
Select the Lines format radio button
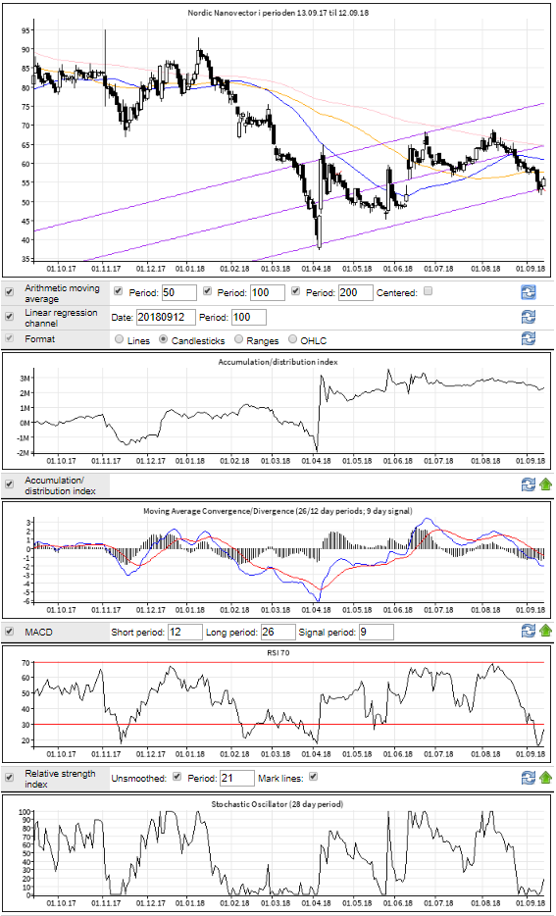pos(120,338)
